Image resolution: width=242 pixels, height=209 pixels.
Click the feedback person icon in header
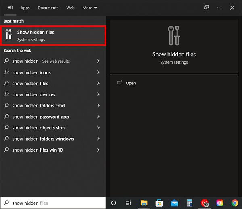pos(206,8)
